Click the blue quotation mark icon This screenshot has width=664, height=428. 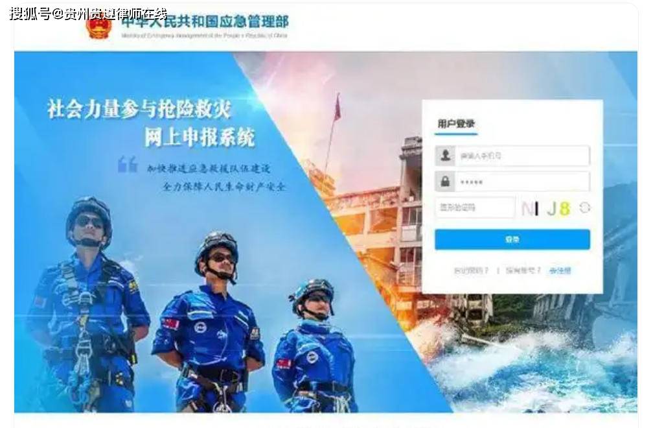(128, 165)
